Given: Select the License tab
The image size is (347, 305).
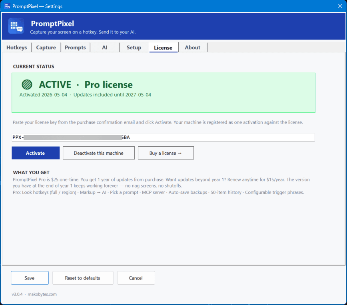Looking at the screenshot, I should pyautogui.click(x=164, y=48).
